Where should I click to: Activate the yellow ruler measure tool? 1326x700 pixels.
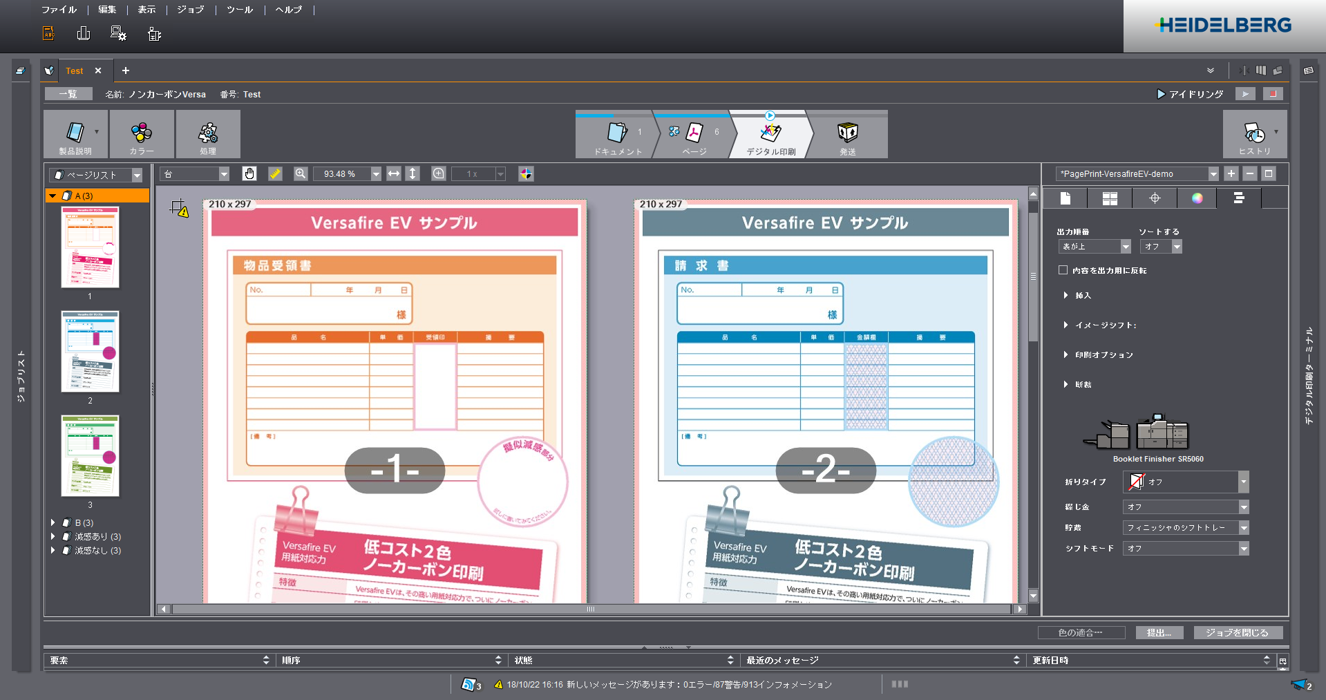point(275,174)
